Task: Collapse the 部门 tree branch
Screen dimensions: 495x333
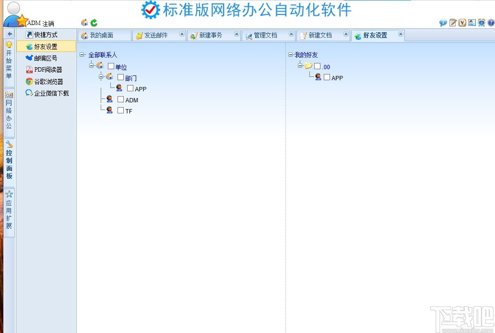Action: tap(101, 77)
